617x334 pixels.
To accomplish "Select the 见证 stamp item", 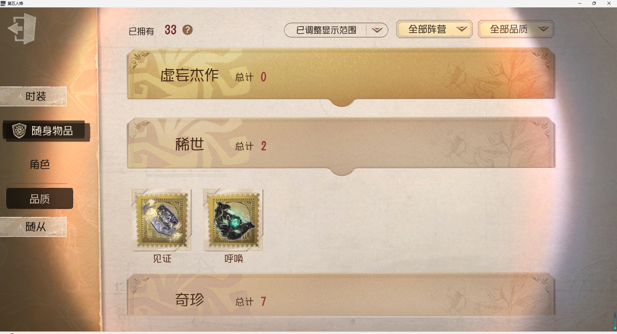I will pyautogui.click(x=162, y=220).
